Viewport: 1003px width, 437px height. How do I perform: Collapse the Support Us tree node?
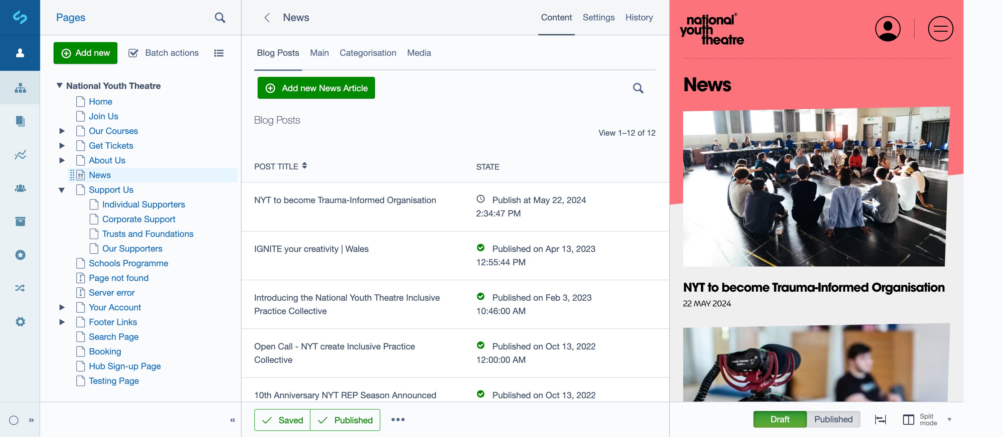coord(62,190)
